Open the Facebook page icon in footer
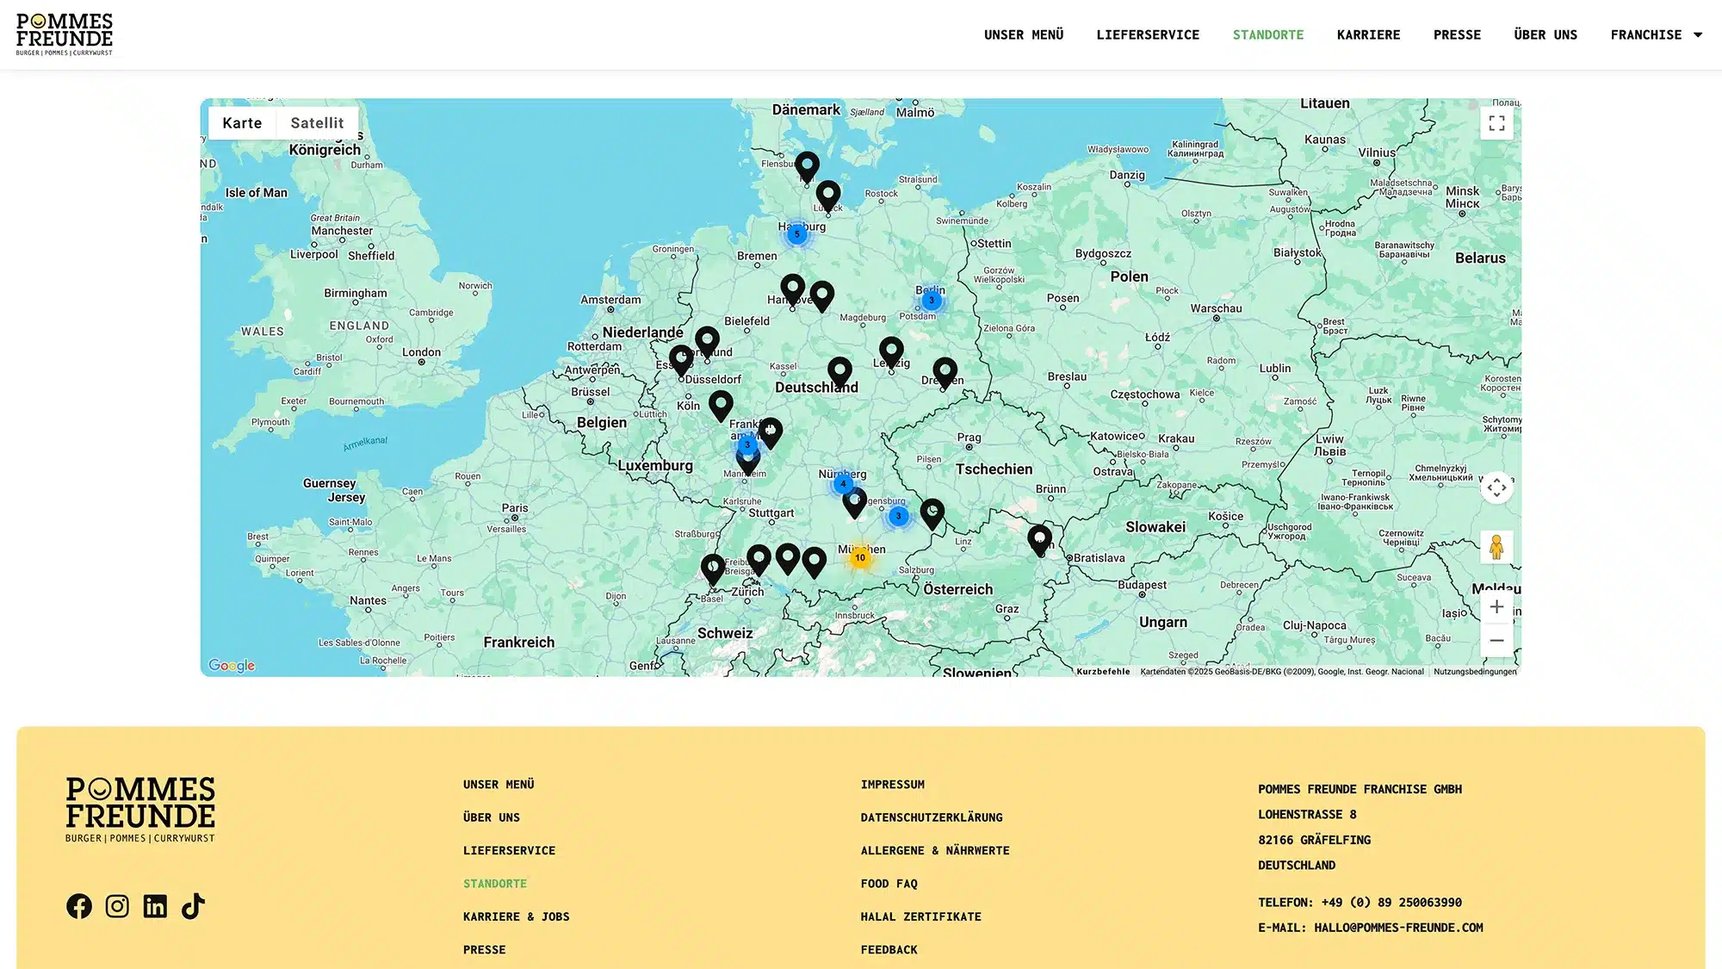This screenshot has height=969, width=1722. [x=79, y=906]
